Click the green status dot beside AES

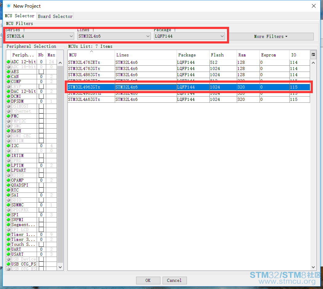point(8,72)
